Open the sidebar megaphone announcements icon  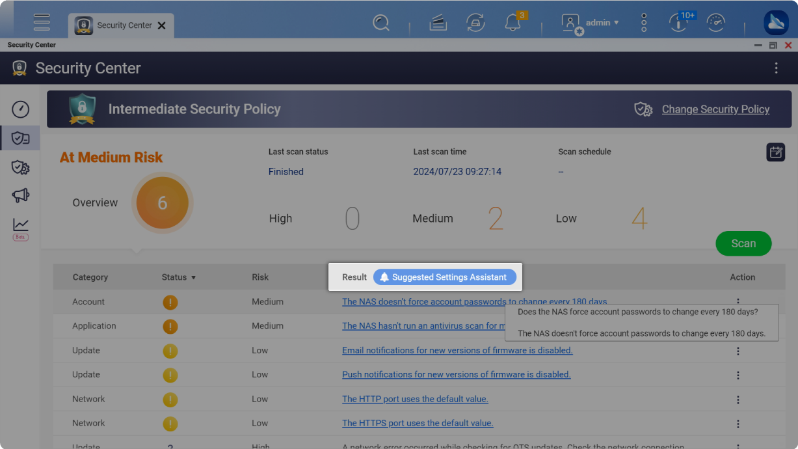tap(21, 195)
